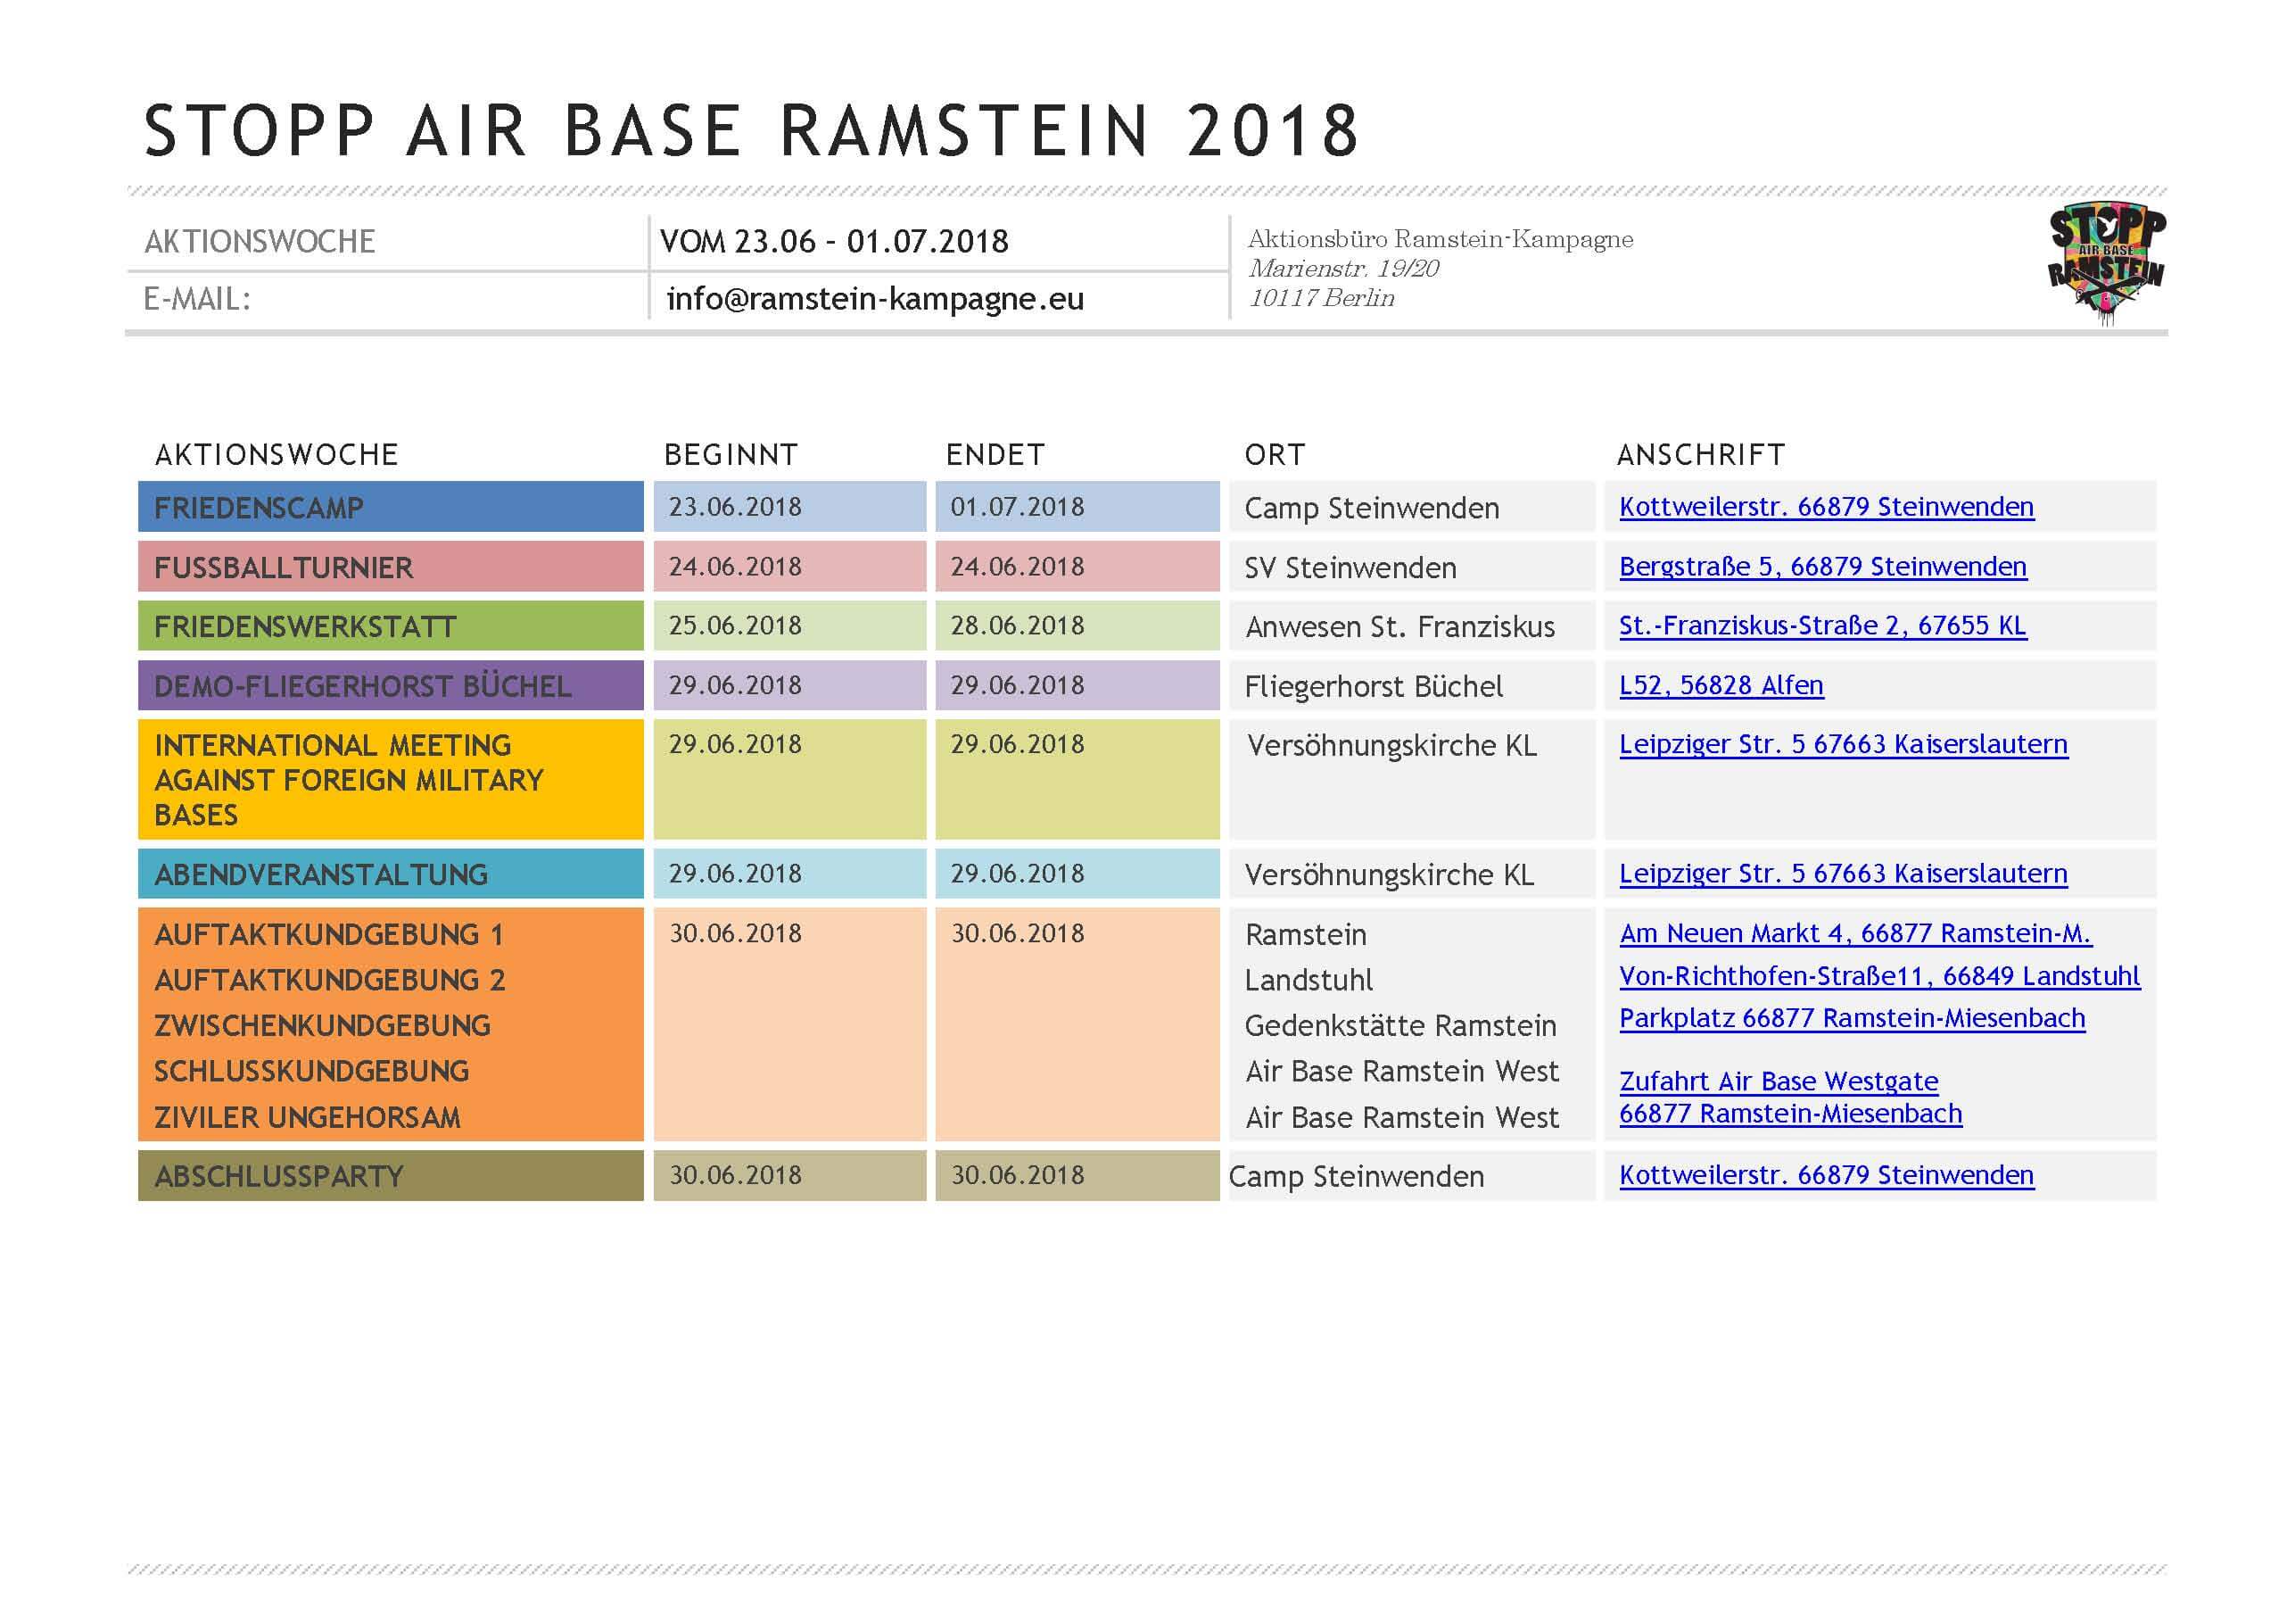Image resolution: width=2295 pixels, height=1624 pixels.
Task: Select the FRIEDENSWERKSTATT row label
Action: click(391, 626)
